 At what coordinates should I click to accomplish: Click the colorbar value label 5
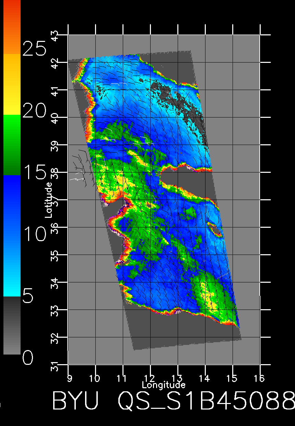point(28,296)
